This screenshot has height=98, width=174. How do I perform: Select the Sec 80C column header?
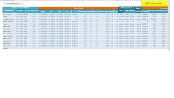click(145, 11)
